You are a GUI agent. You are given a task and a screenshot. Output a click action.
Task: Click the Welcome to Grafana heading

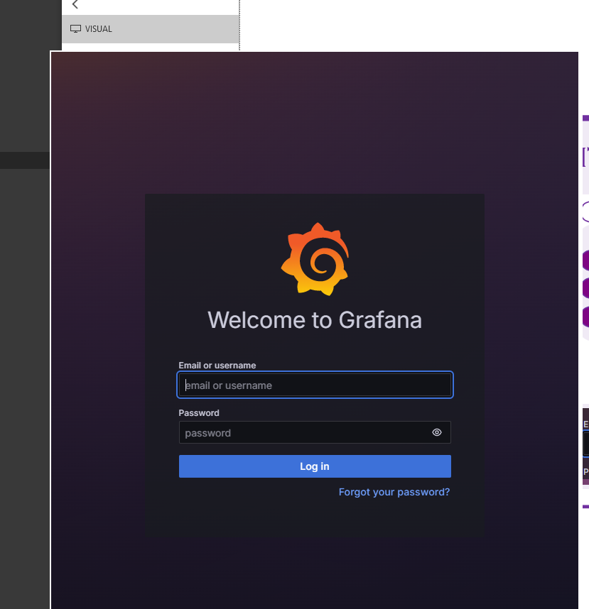[x=315, y=320]
